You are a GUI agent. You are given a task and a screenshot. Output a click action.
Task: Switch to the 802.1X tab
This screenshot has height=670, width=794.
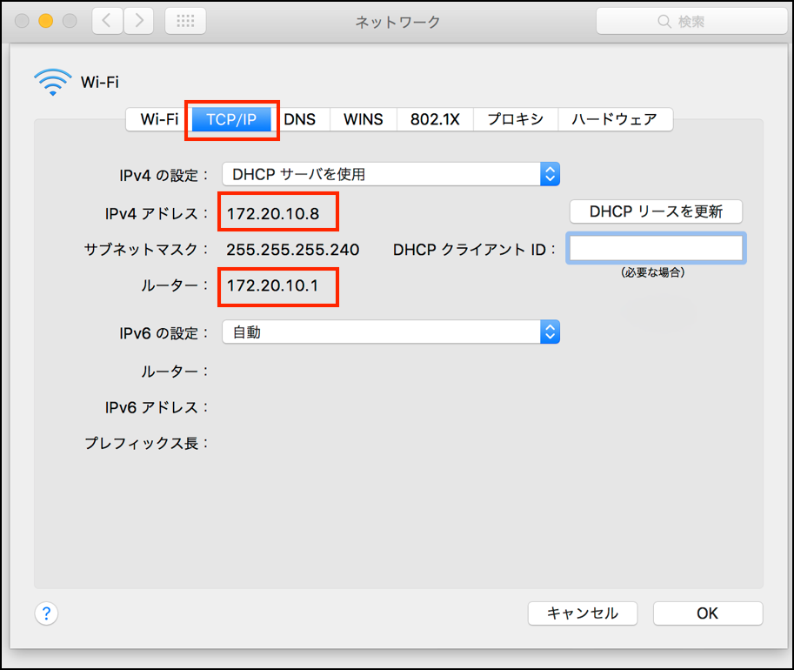point(435,119)
